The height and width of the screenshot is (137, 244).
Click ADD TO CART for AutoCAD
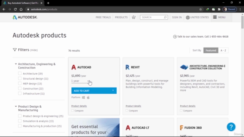point(94,91)
